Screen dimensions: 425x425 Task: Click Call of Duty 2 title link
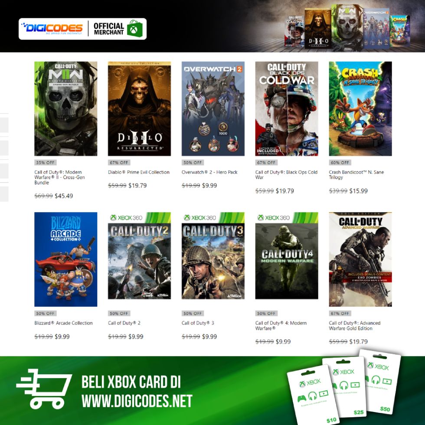(124, 323)
